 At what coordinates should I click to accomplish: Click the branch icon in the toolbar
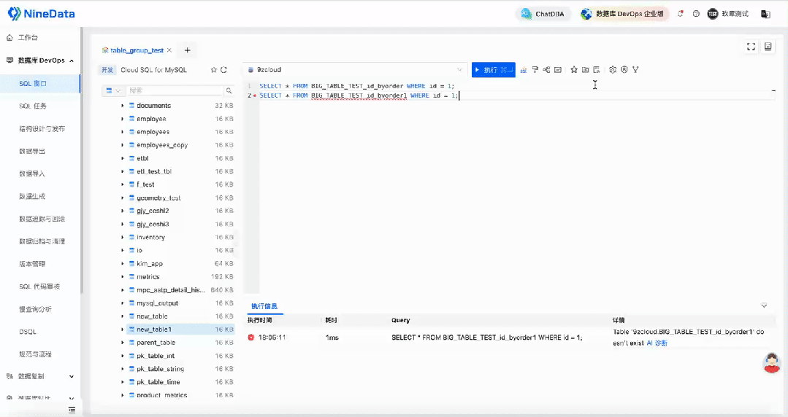tap(635, 70)
